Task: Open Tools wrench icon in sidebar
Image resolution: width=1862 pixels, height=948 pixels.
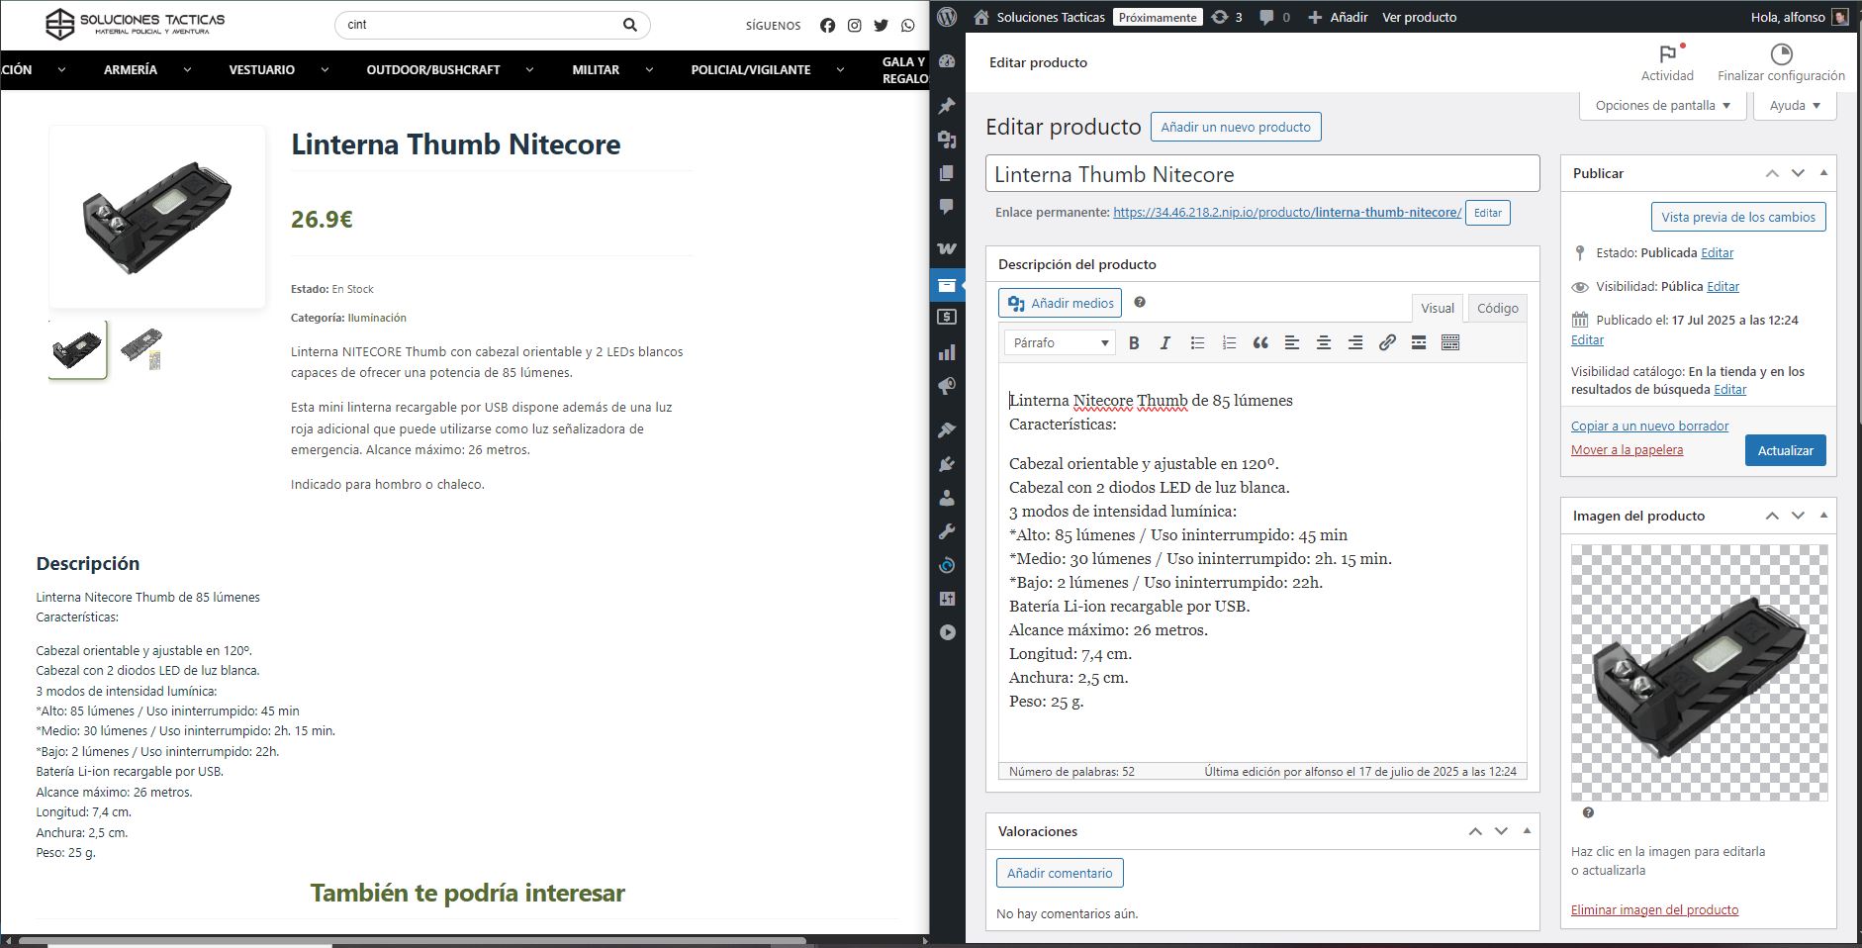Action: 947,531
